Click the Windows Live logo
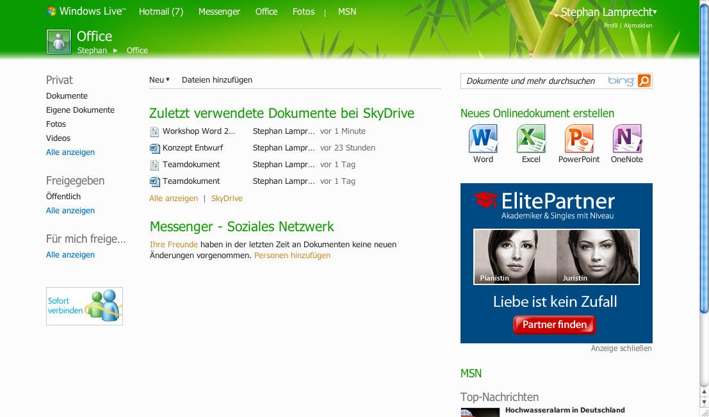This screenshot has height=417, width=709. (x=86, y=12)
